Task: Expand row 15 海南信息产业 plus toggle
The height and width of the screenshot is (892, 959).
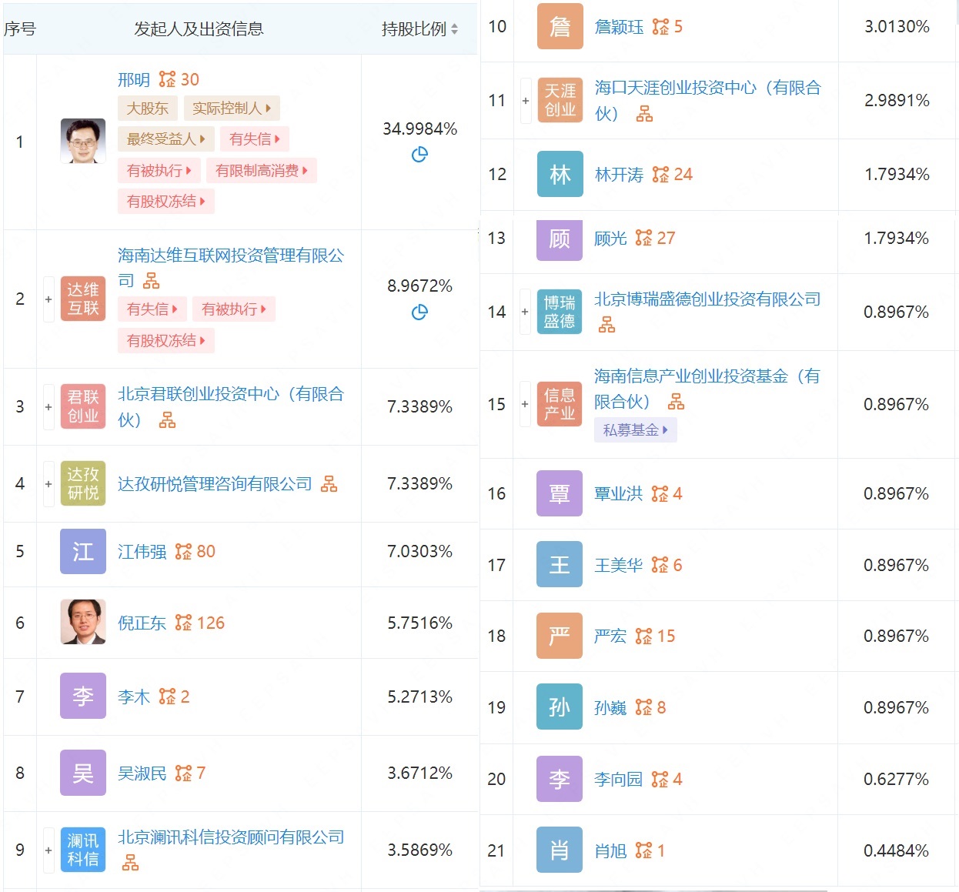Action: coord(524,404)
